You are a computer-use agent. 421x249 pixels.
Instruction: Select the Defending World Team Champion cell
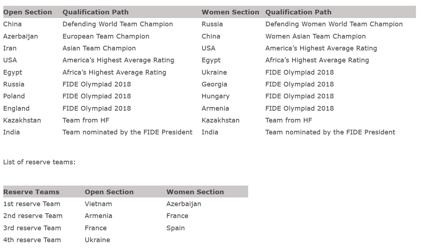tap(118, 24)
